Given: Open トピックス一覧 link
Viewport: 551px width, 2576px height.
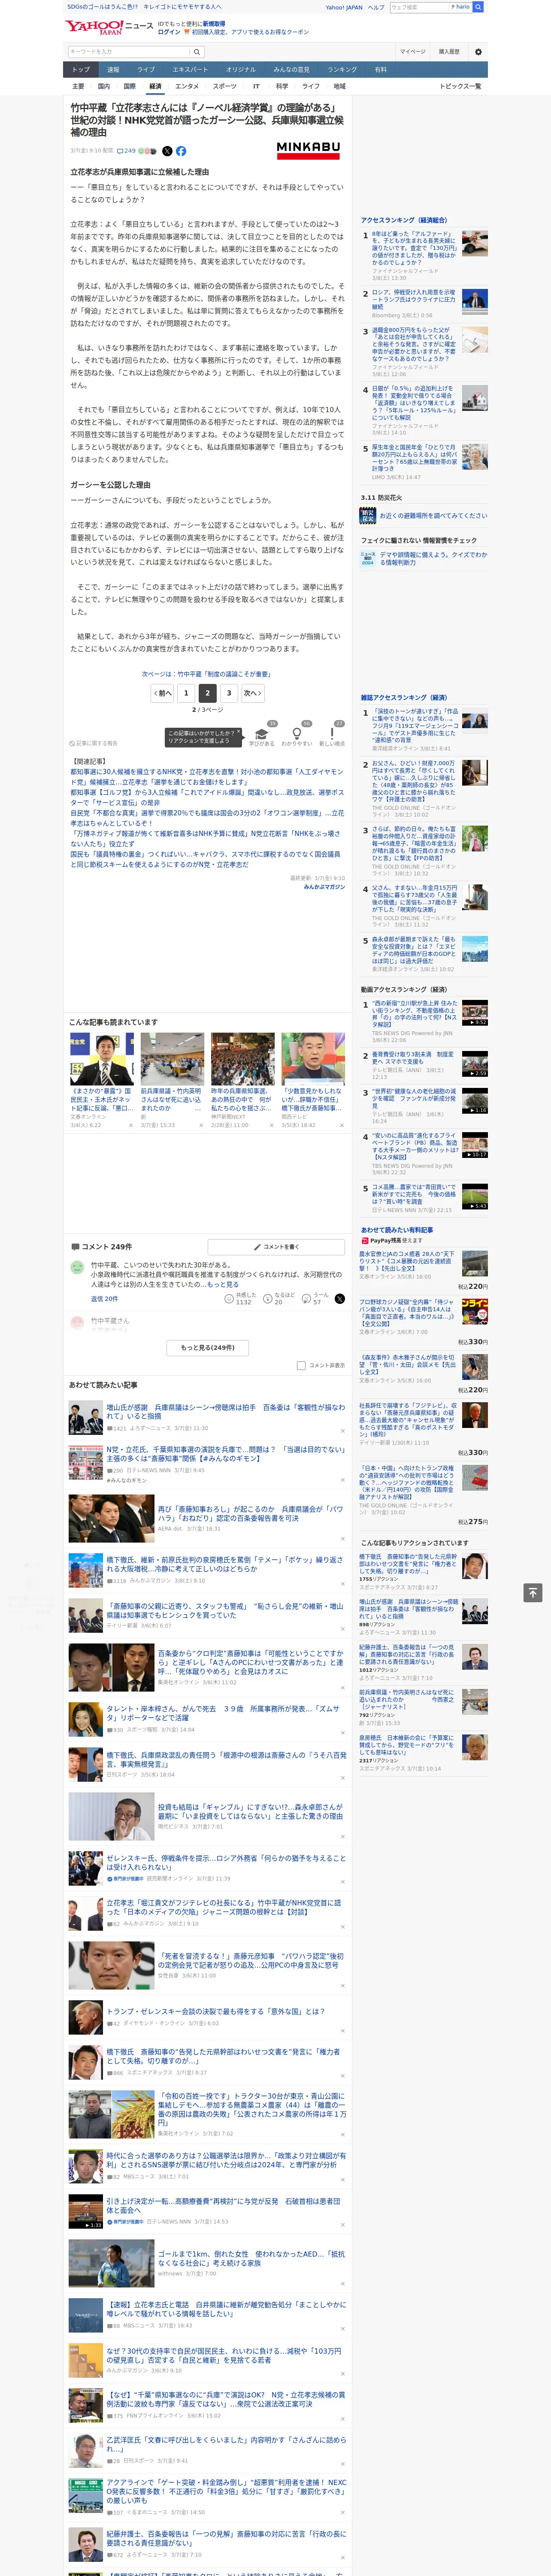Looking at the screenshot, I should coord(460,86).
